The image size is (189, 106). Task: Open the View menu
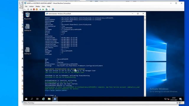point(43,6)
